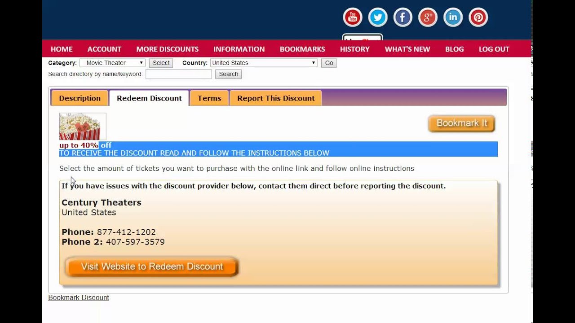Open the BOOKMARKS menu item
The height and width of the screenshot is (323, 575).
[x=302, y=49]
